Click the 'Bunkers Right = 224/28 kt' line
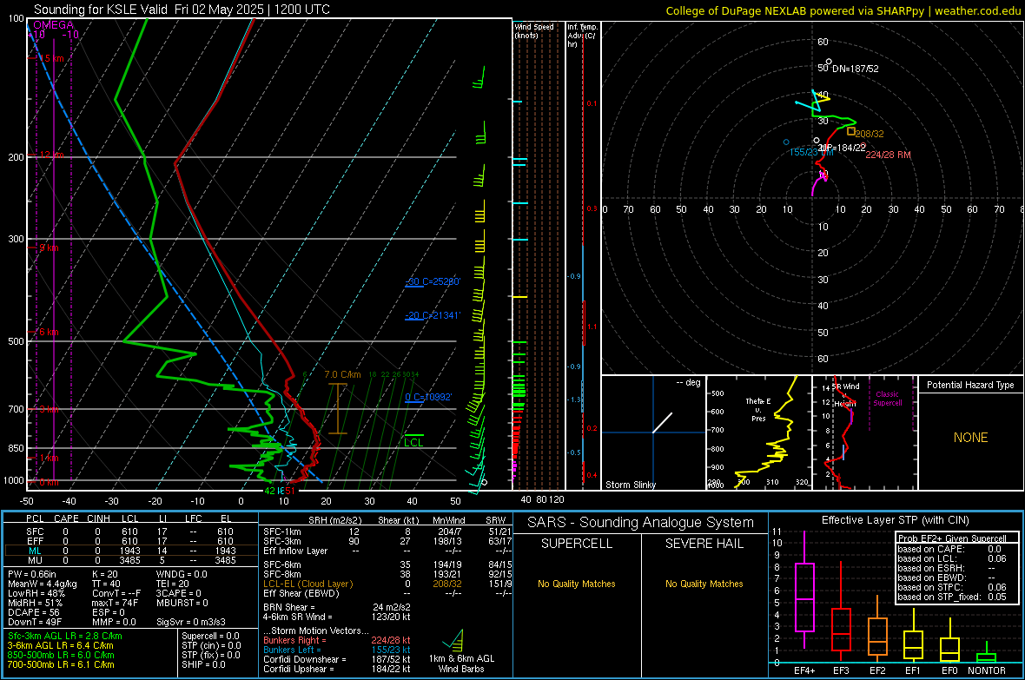This screenshot has width=1025, height=680. click(337, 640)
